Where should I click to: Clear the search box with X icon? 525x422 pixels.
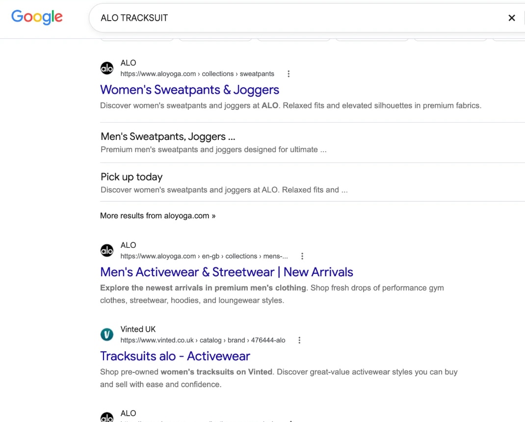pos(511,18)
